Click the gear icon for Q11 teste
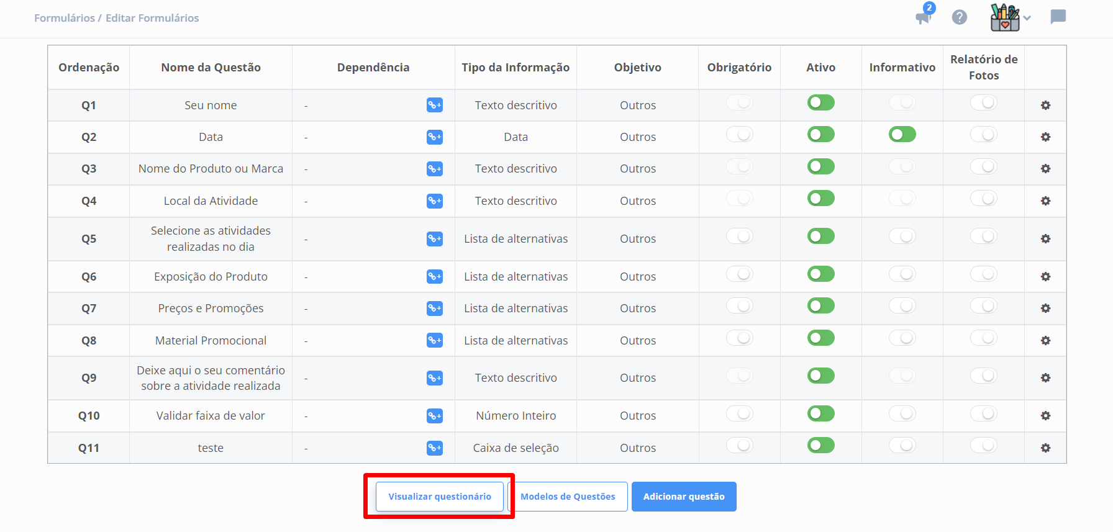This screenshot has height=532, width=1113. click(1045, 448)
